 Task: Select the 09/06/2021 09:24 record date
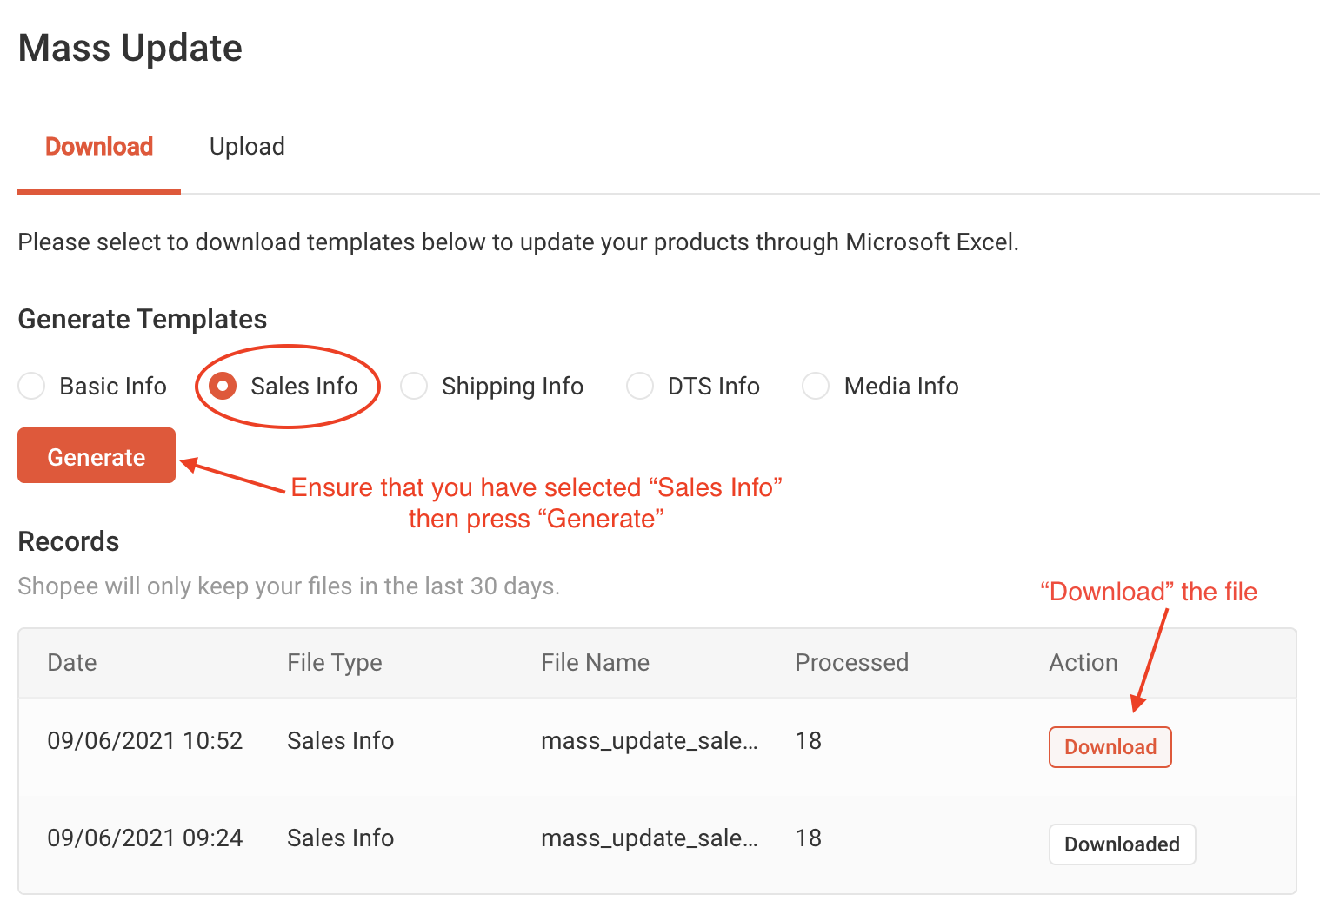145,838
